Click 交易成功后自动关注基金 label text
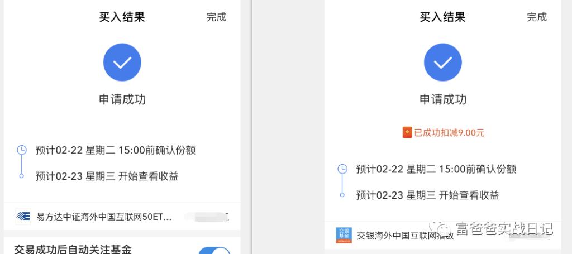 pyautogui.click(x=73, y=249)
